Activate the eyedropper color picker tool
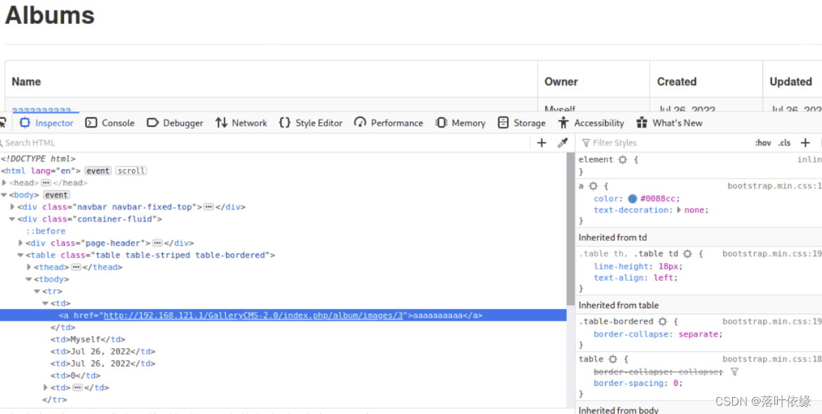The width and height of the screenshot is (822, 414). click(x=562, y=142)
